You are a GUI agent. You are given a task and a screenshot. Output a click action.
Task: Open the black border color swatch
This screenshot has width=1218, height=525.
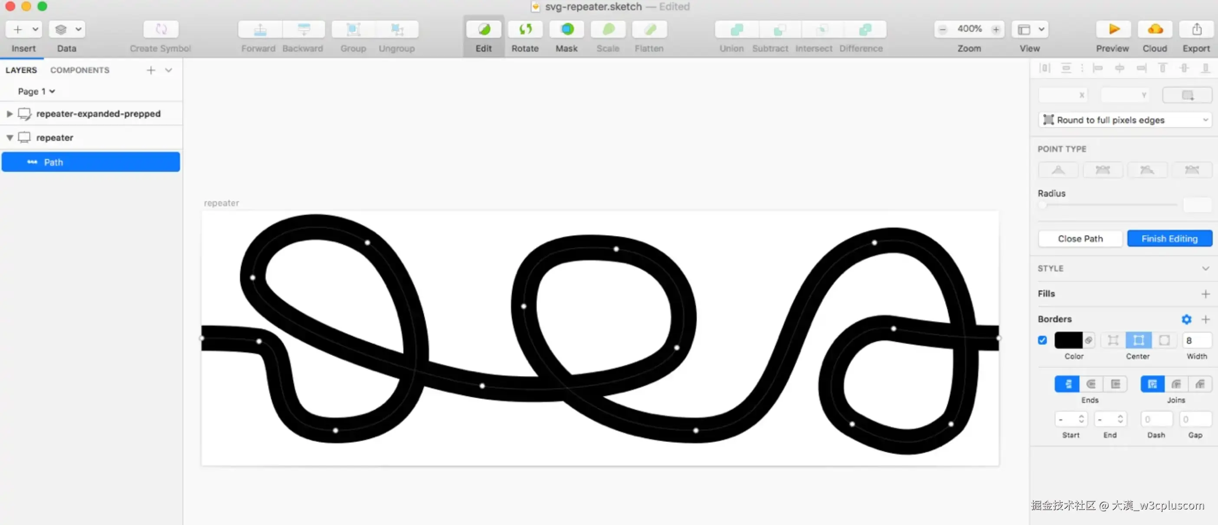tap(1068, 340)
